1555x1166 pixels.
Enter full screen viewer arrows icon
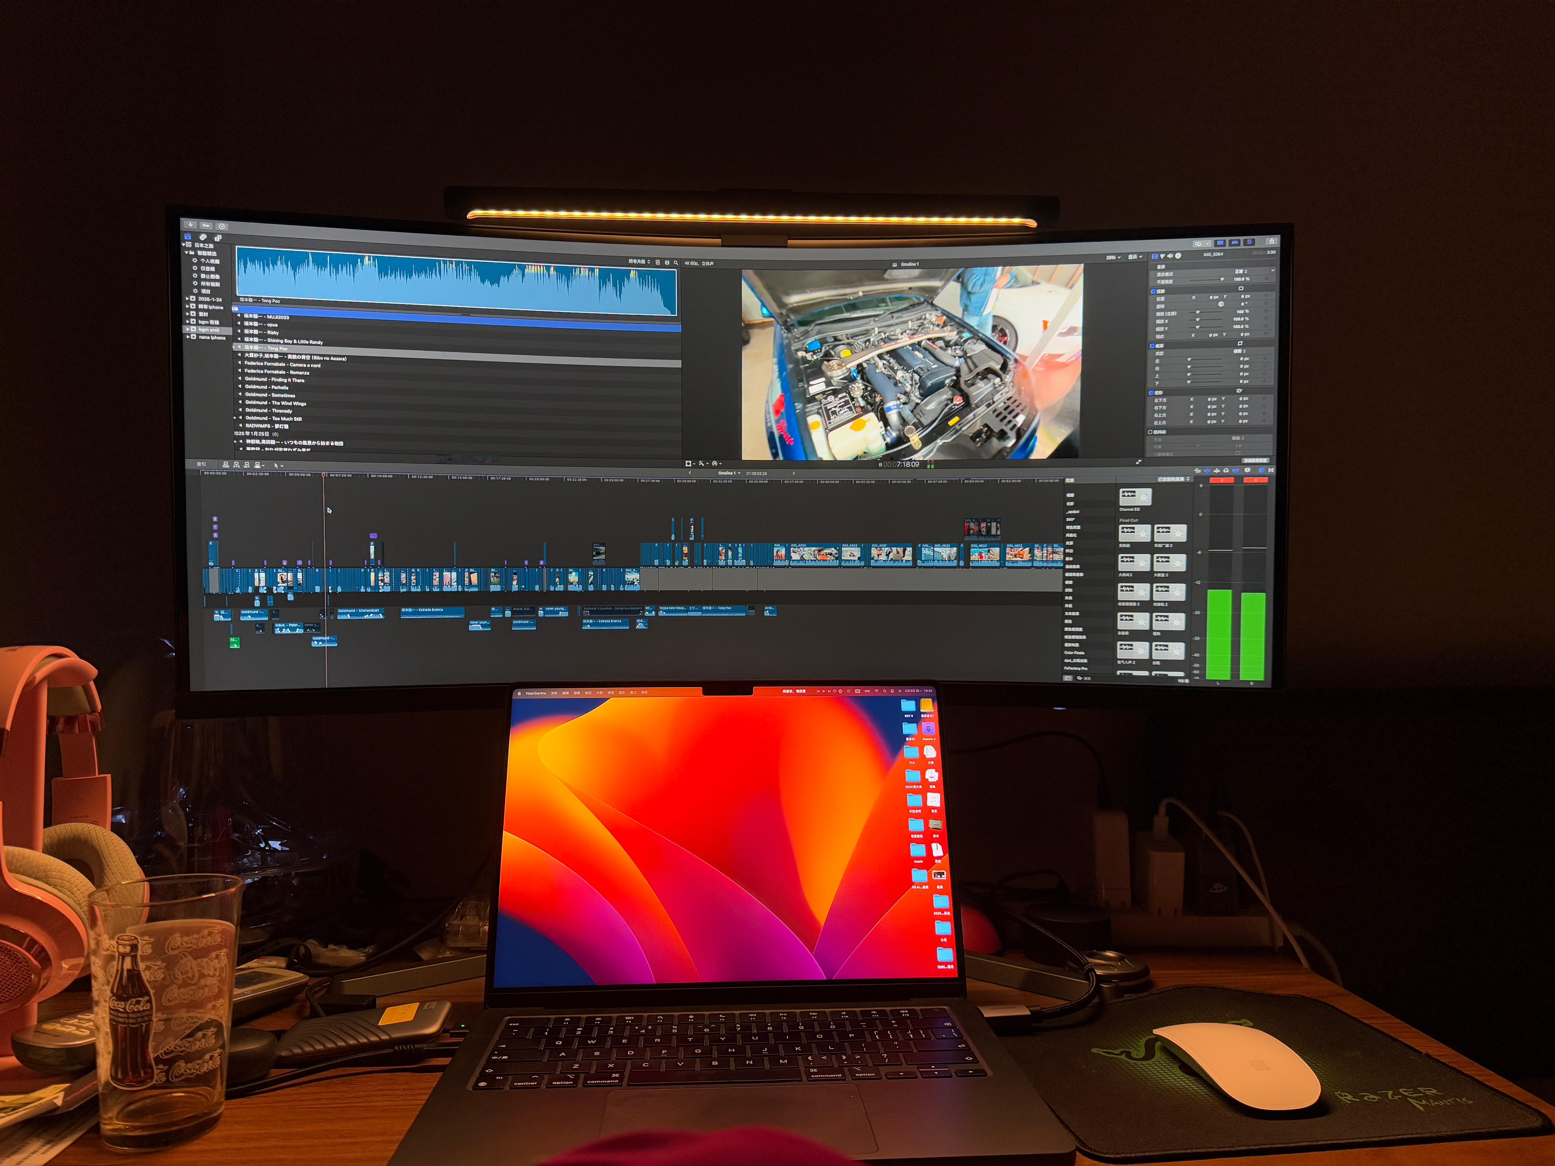tap(1138, 462)
